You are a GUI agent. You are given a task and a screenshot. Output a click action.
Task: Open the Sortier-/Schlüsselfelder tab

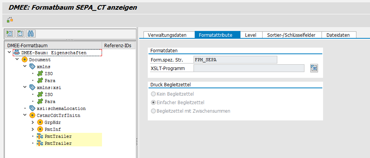[292, 35]
